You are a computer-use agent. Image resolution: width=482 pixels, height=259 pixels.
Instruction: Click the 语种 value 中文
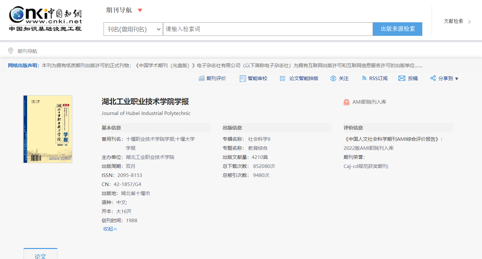click(122, 202)
